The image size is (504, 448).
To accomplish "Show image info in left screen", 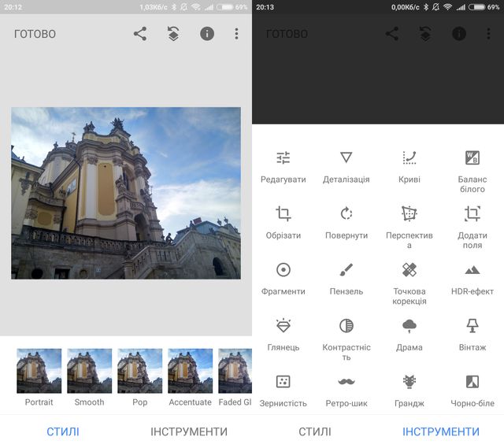I will click(x=207, y=34).
